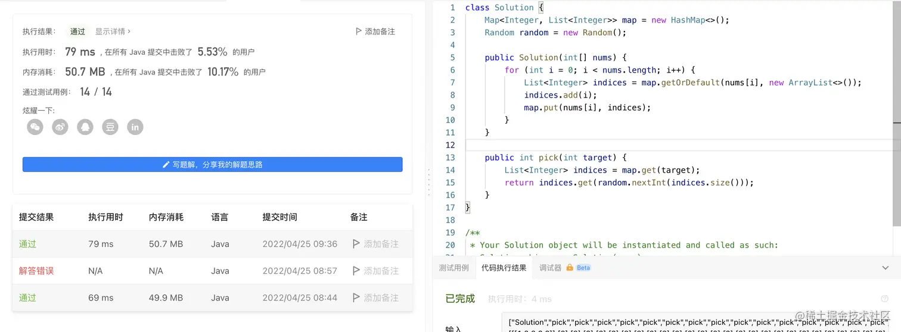Click the 14 / 14 test cases text
The image size is (901, 332).
pyautogui.click(x=96, y=92)
